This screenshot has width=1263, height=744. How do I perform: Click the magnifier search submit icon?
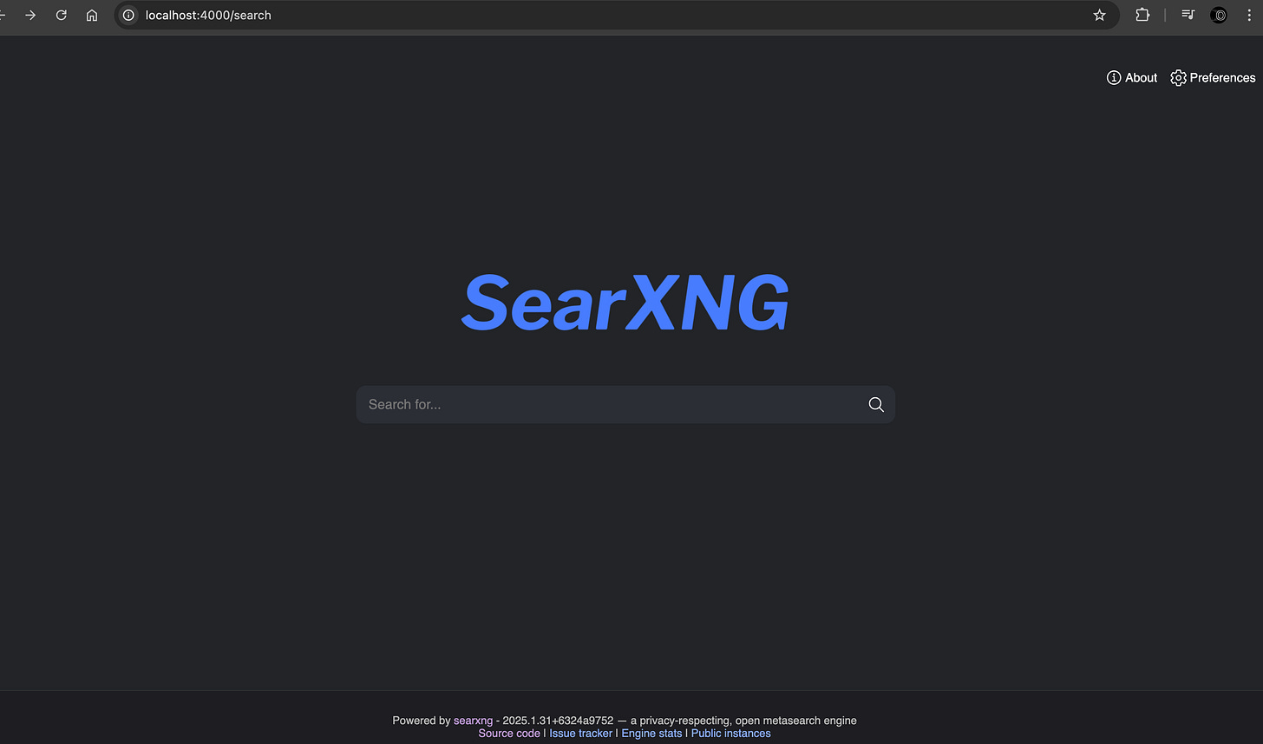(x=876, y=405)
